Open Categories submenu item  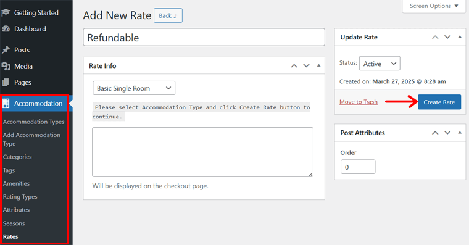tap(17, 157)
